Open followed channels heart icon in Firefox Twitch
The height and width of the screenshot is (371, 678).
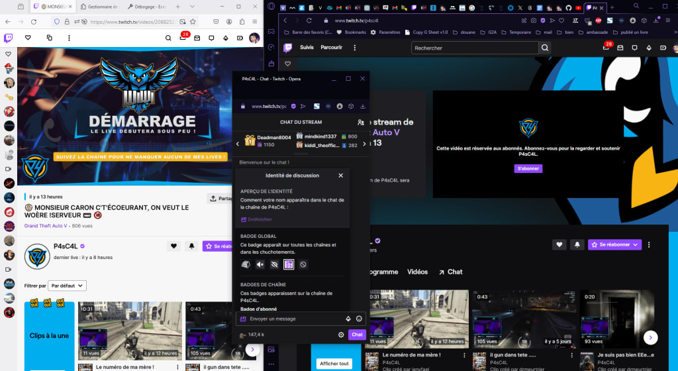coord(28,38)
